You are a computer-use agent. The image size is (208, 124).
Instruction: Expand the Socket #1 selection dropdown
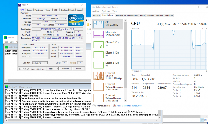(46, 63)
